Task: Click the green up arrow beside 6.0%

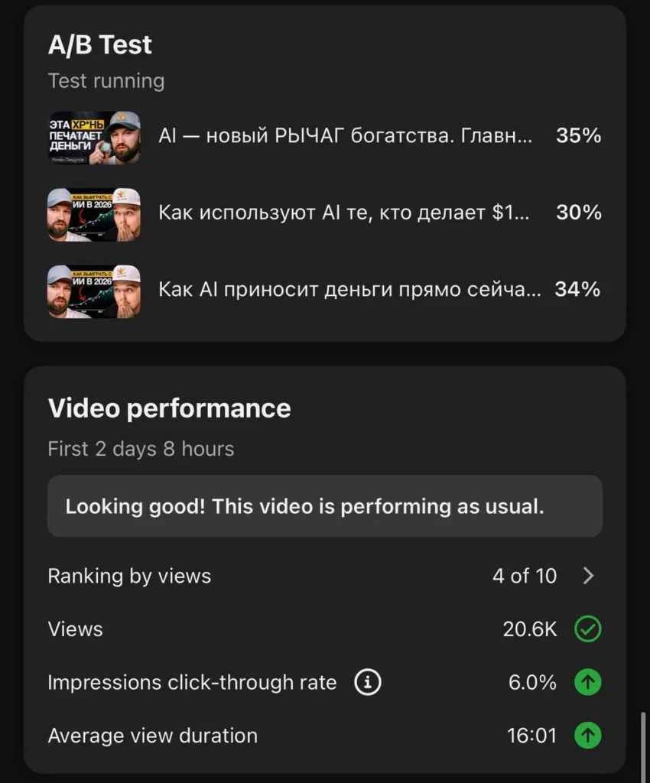Action: tap(588, 683)
